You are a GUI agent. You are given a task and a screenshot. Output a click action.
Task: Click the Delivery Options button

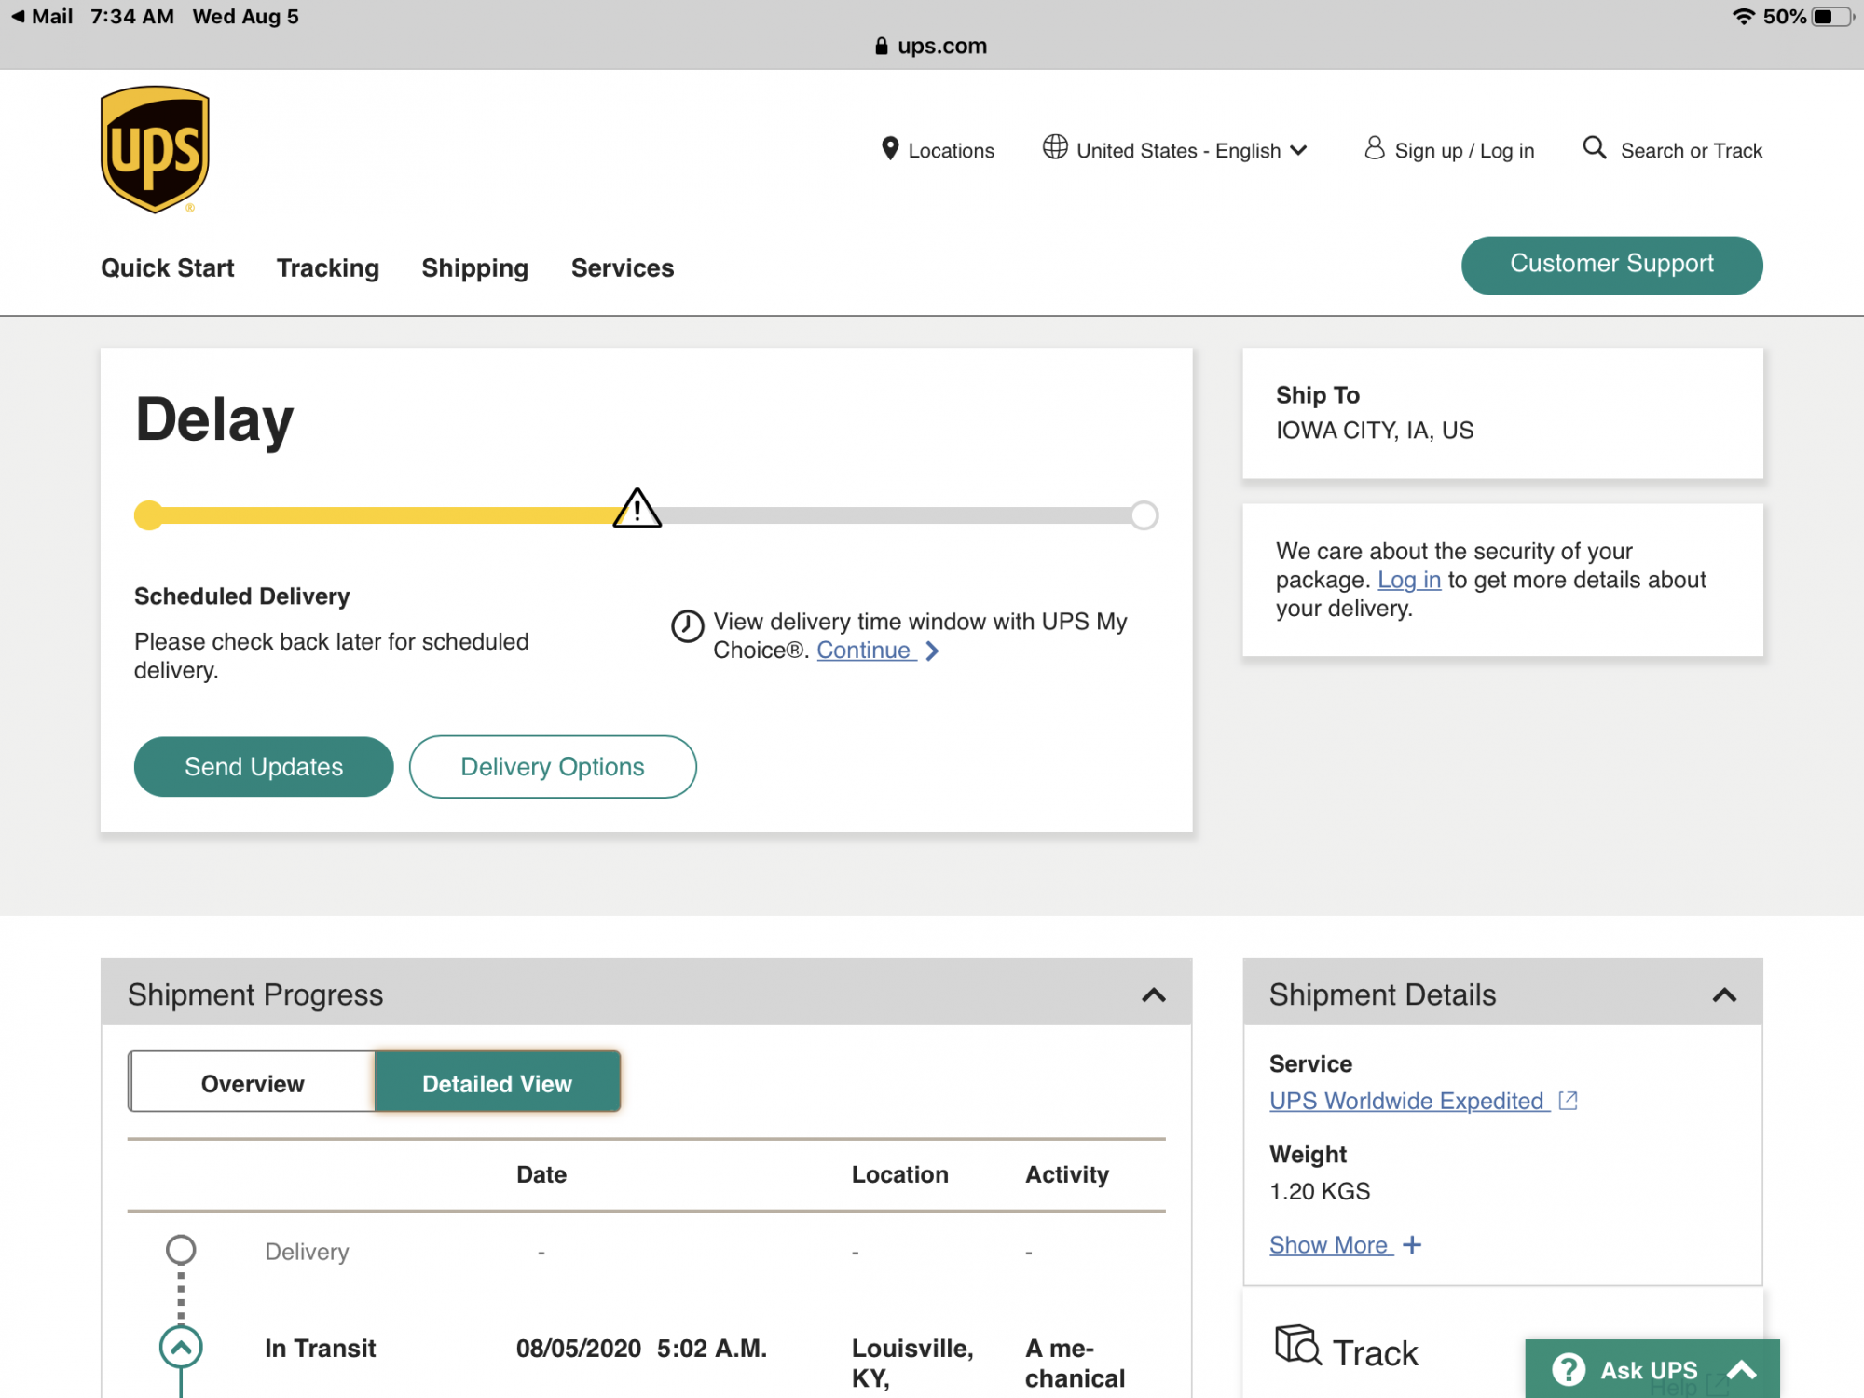pyautogui.click(x=553, y=767)
